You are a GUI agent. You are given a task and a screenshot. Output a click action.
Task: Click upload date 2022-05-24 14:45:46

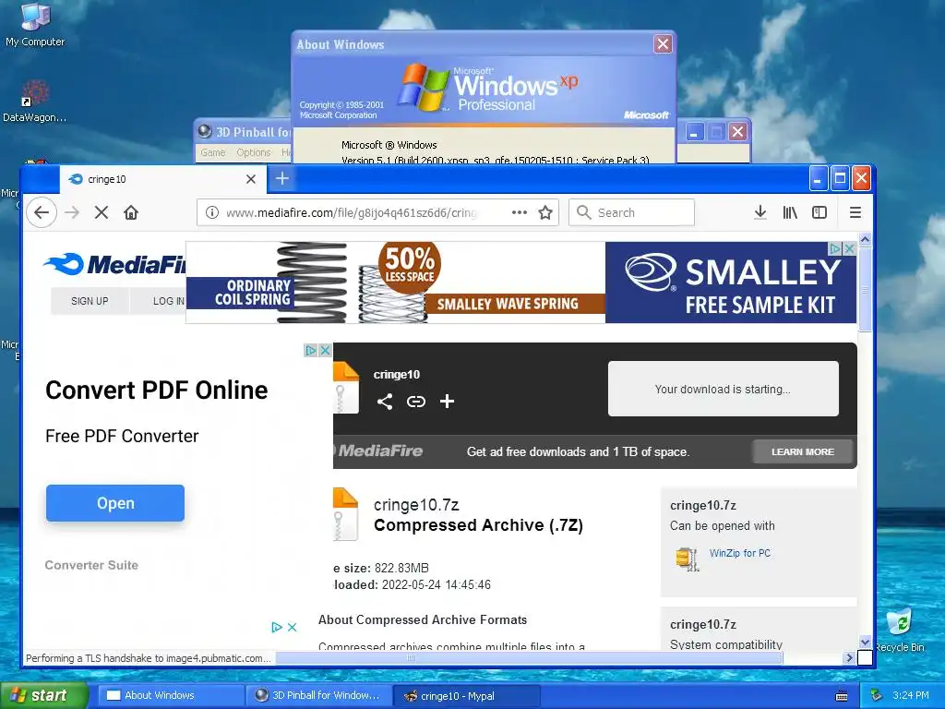437,584
